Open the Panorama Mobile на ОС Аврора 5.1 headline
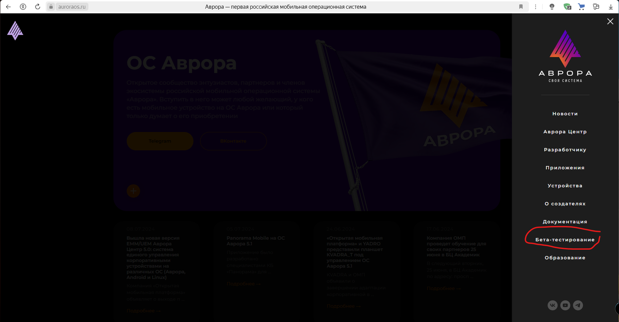 click(256, 241)
